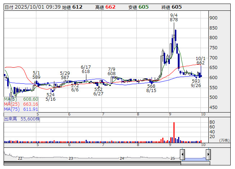
Task: Click the 8/15 low label 568
Action: click(151, 86)
